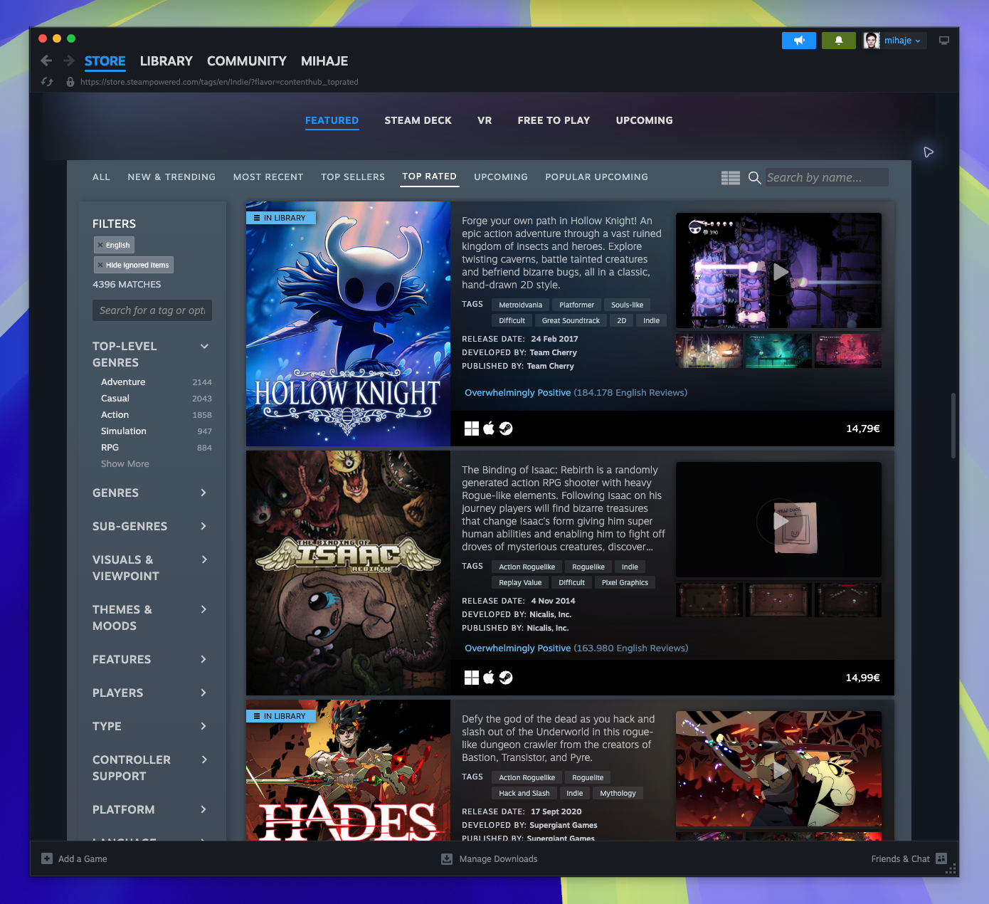Image resolution: width=989 pixels, height=904 pixels.
Task: Click the back navigation arrow
Action: [x=47, y=61]
